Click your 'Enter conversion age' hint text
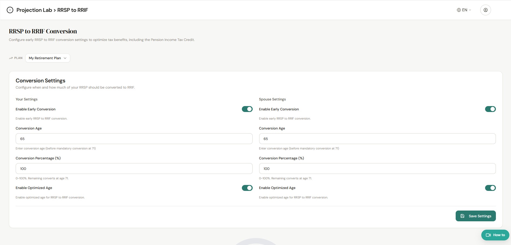 coord(56,148)
